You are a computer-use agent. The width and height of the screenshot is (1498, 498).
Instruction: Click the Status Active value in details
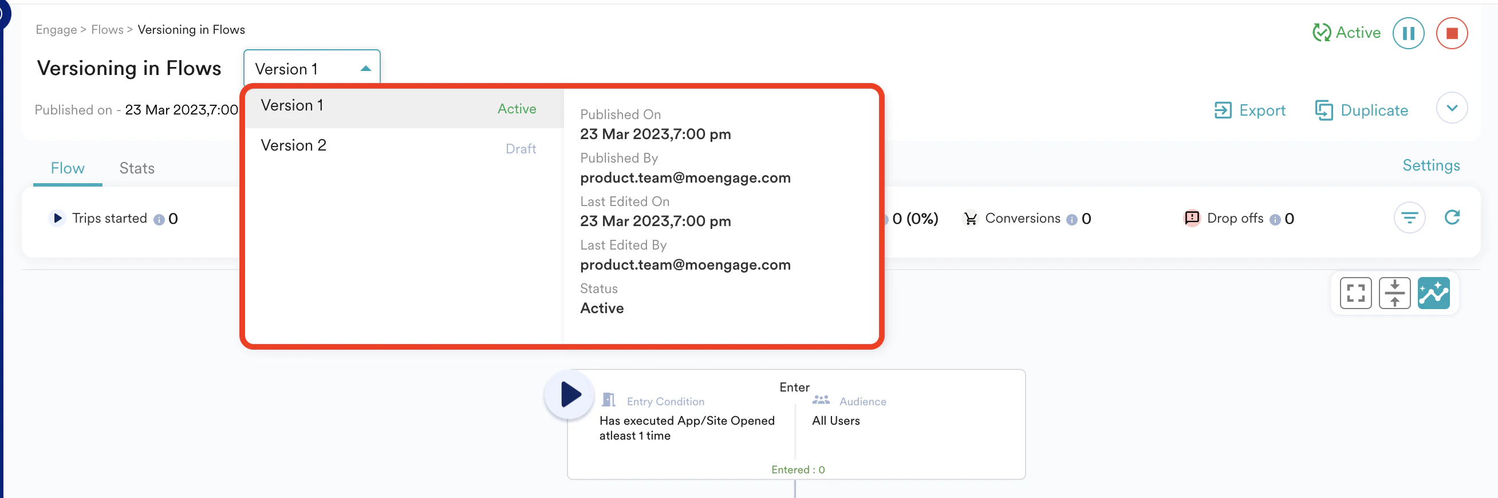point(602,309)
